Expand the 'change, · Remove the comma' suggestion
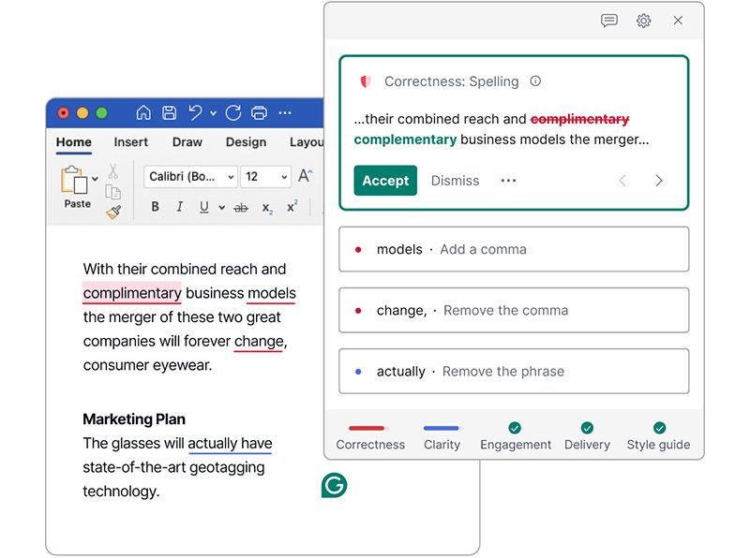This screenshot has height=558, width=750. click(514, 311)
